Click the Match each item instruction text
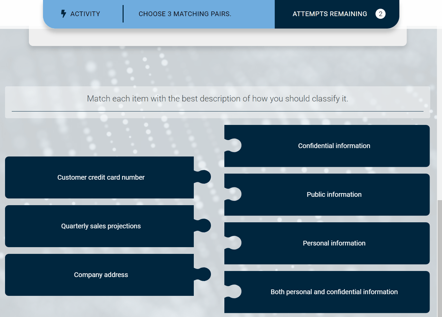The image size is (442, 317). [217, 98]
